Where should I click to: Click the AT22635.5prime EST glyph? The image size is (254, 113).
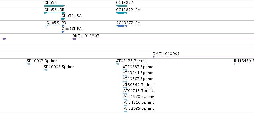(x=125, y=112)
